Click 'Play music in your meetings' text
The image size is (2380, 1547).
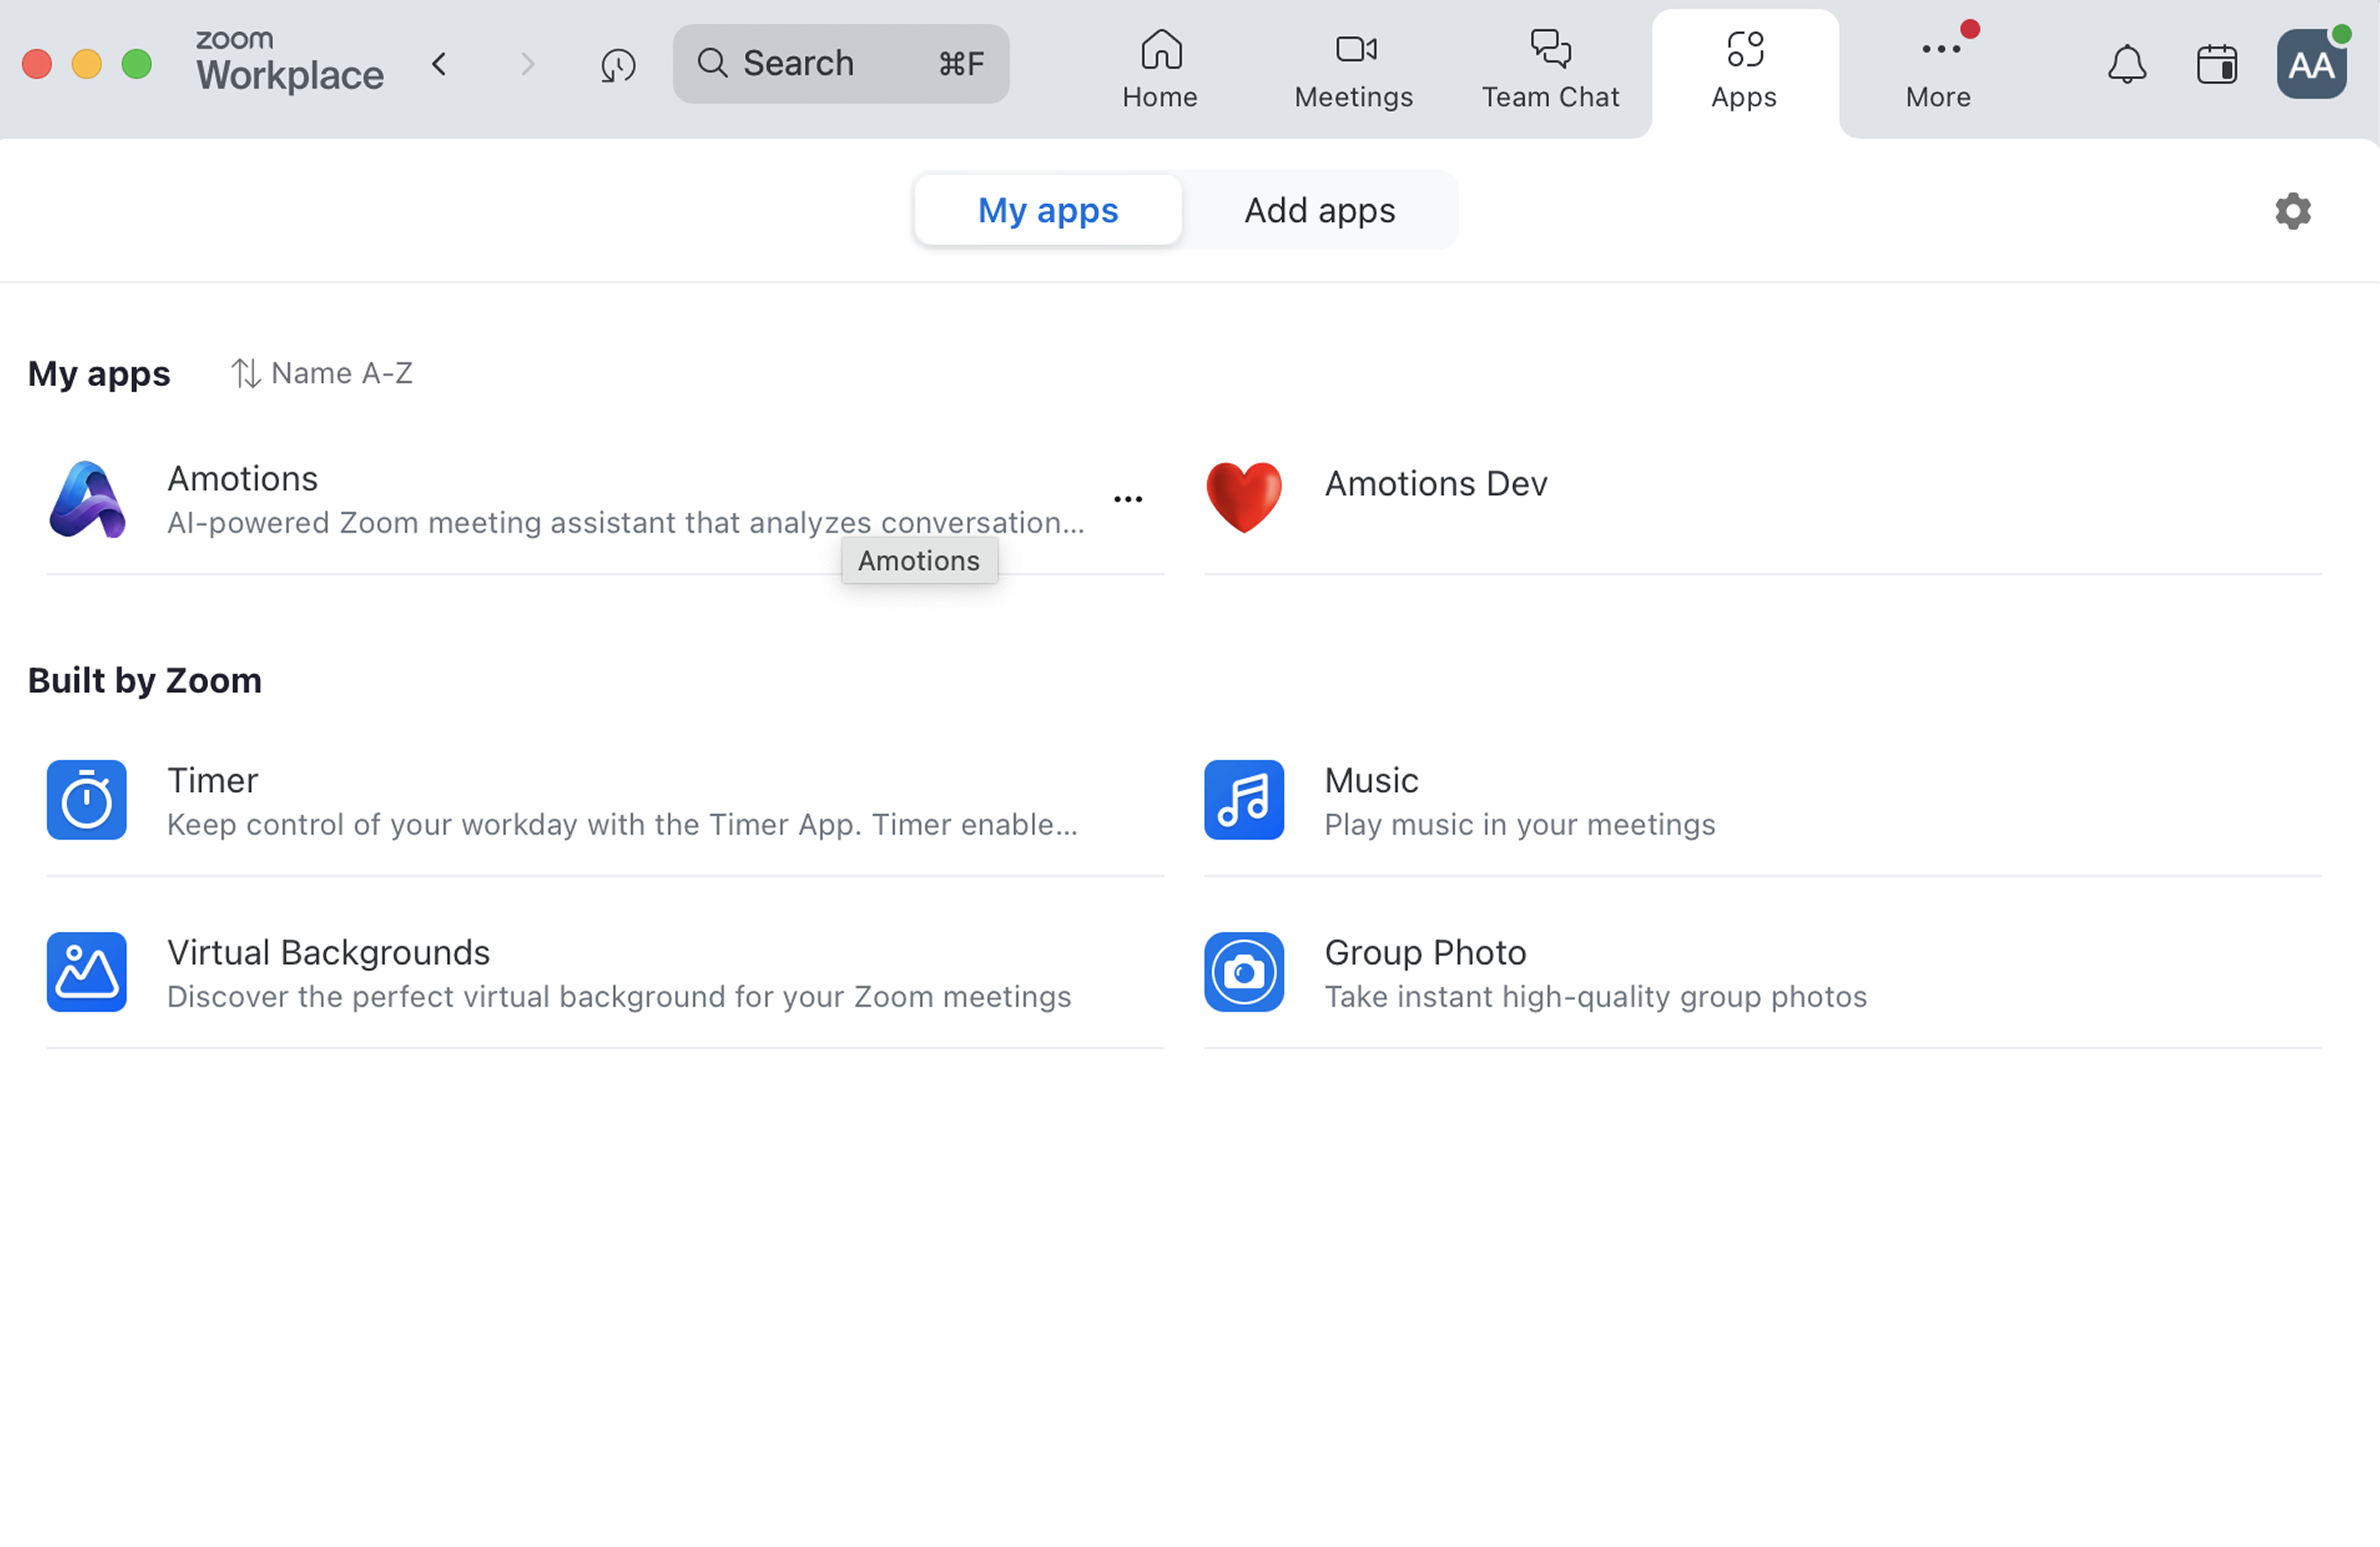tap(1520, 825)
